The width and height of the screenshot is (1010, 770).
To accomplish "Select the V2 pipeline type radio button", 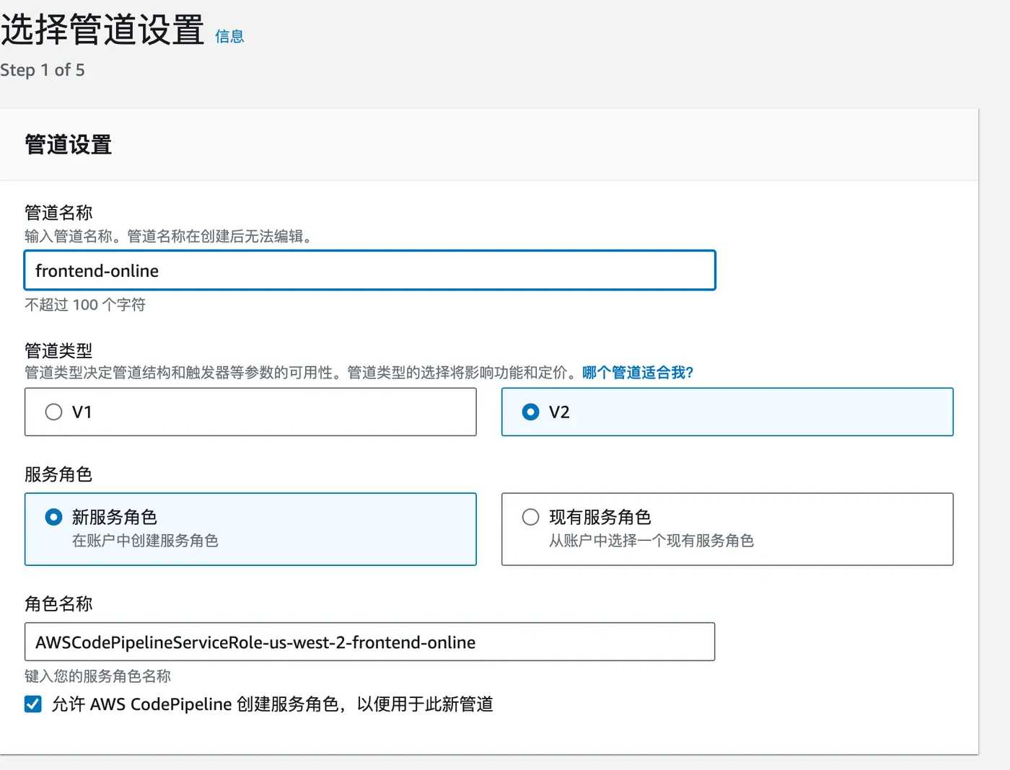I will [x=530, y=412].
